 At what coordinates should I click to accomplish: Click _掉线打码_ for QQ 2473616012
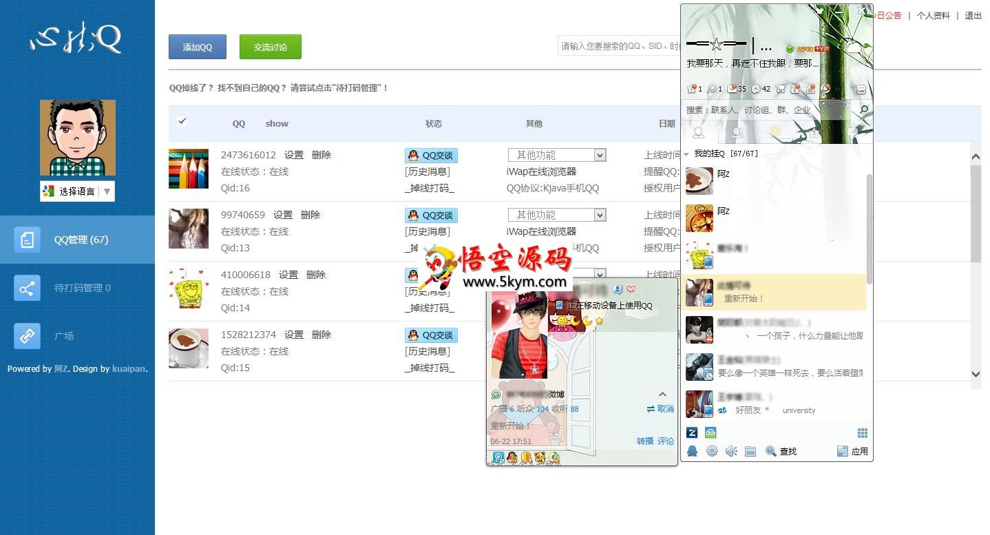pos(430,188)
